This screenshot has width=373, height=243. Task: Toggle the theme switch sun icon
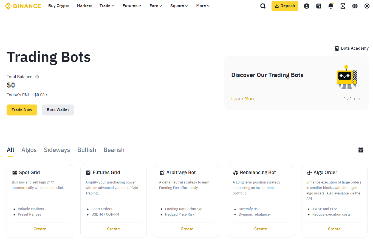(x=367, y=6)
